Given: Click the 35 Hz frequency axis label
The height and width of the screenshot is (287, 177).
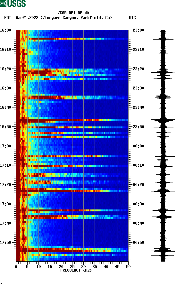Looking at the screenshot, I should coord(95,267).
